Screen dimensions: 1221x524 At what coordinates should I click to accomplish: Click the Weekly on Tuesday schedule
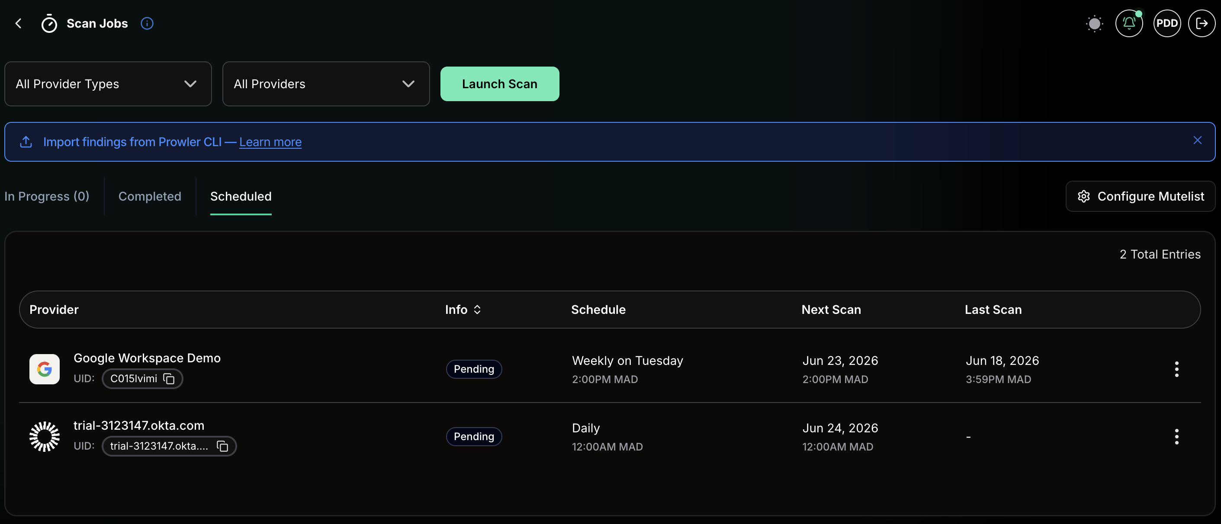627,361
